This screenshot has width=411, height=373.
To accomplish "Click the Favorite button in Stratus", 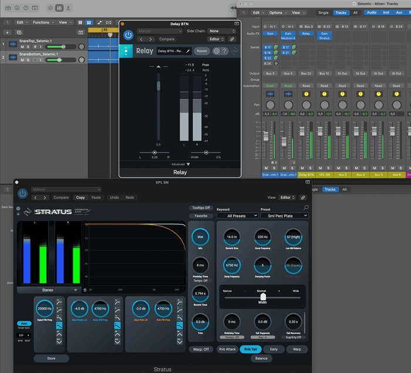I will [x=201, y=216].
